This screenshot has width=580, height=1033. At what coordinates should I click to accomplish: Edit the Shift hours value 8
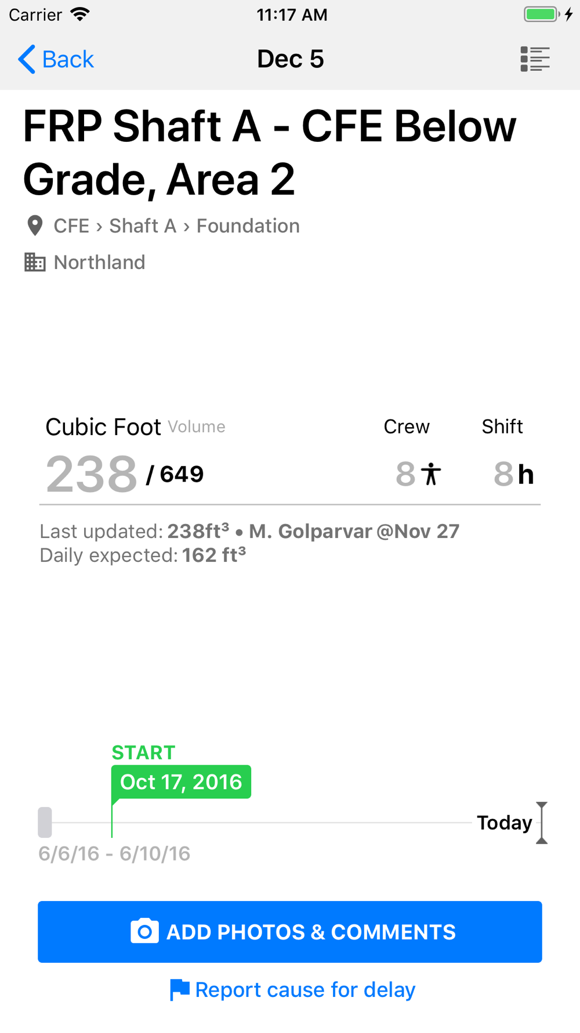503,474
